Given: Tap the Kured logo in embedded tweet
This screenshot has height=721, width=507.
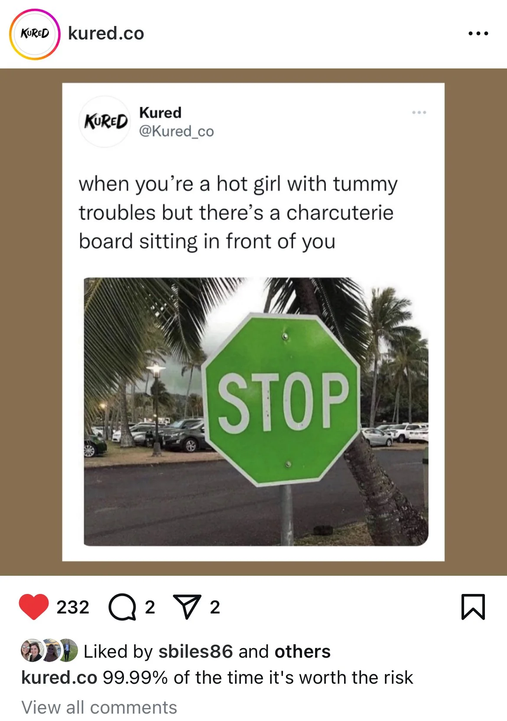Looking at the screenshot, I should coord(105,121).
